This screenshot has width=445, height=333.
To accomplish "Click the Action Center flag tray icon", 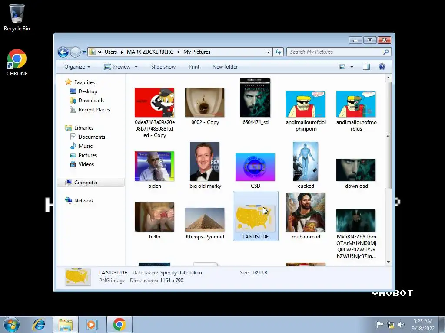I will 380,324.
